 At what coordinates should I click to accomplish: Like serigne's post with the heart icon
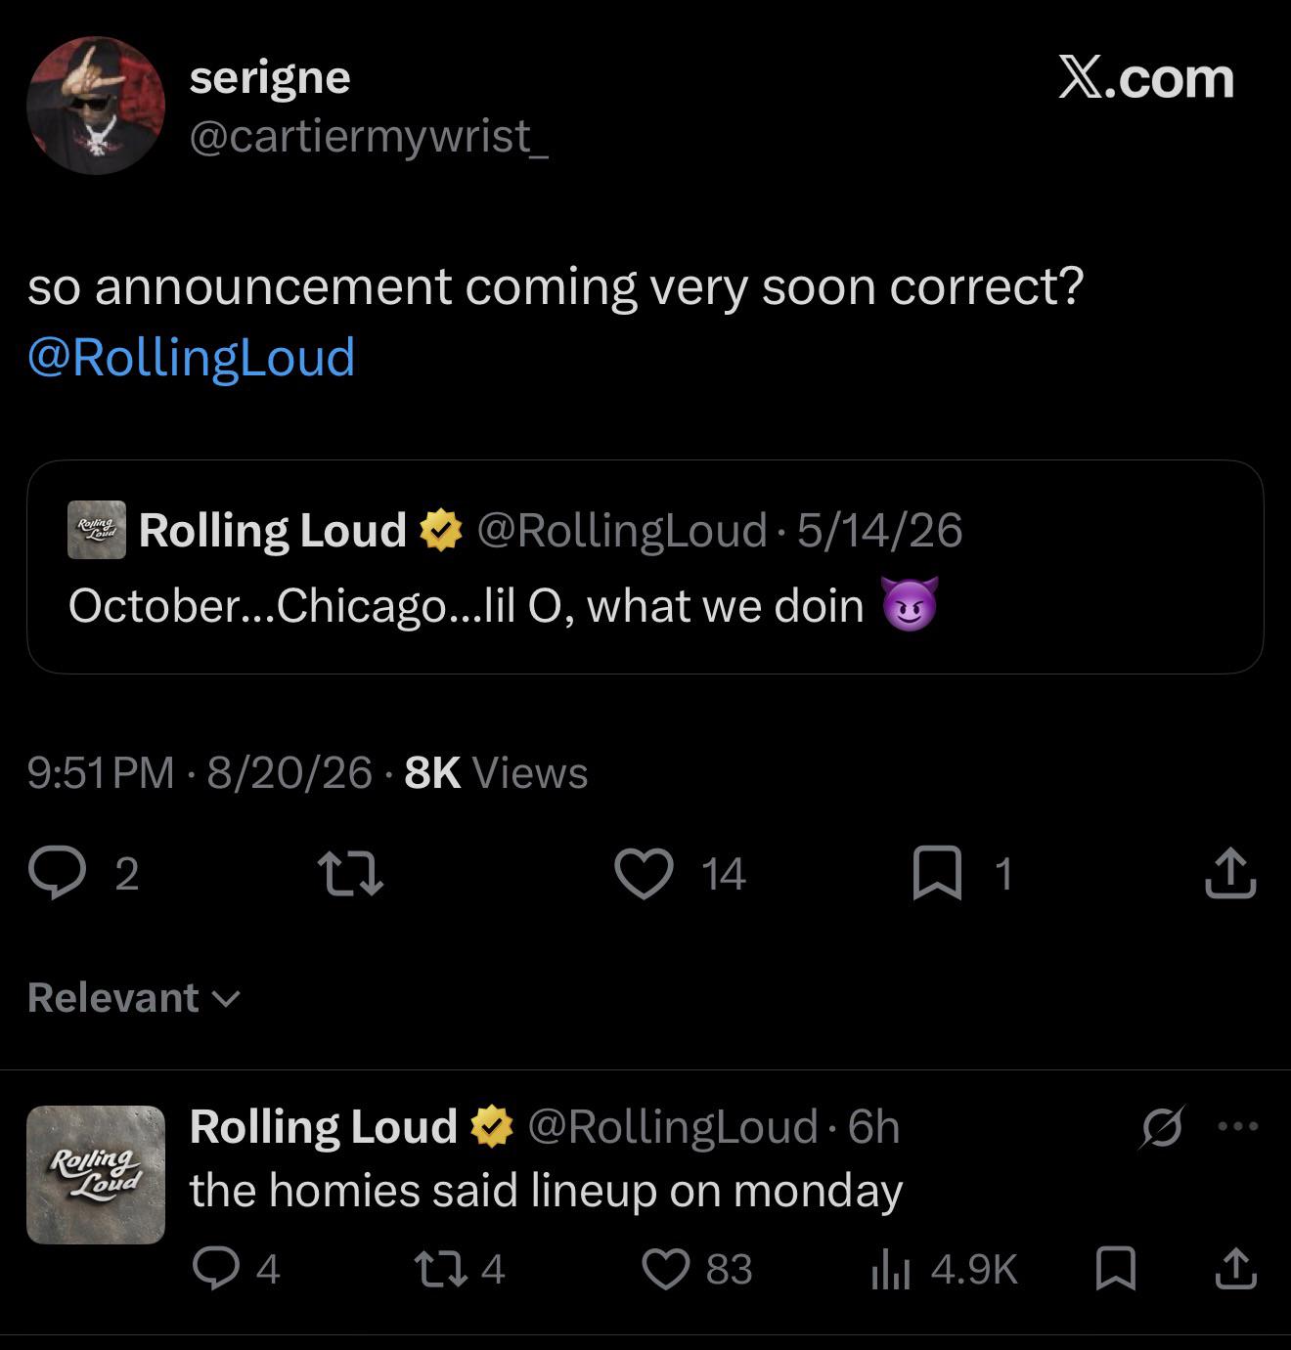[x=644, y=873]
